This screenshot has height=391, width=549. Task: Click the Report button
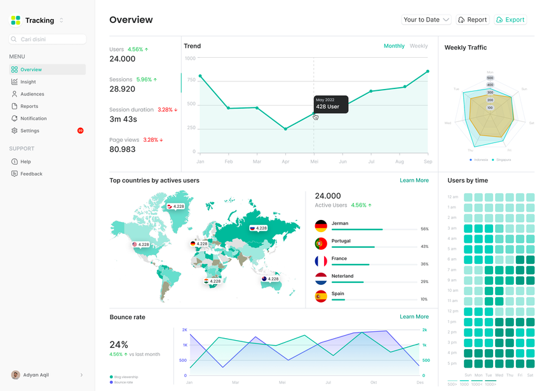coord(472,20)
